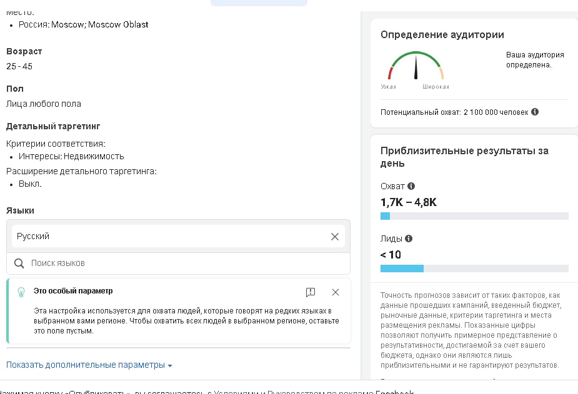This screenshot has width=578, height=394.
Task: Click the language search magnifier icon
Action: [x=19, y=263]
